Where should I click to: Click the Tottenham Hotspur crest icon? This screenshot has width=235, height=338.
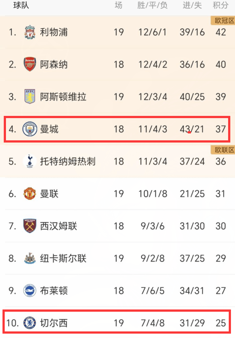pyautogui.click(x=29, y=161)
